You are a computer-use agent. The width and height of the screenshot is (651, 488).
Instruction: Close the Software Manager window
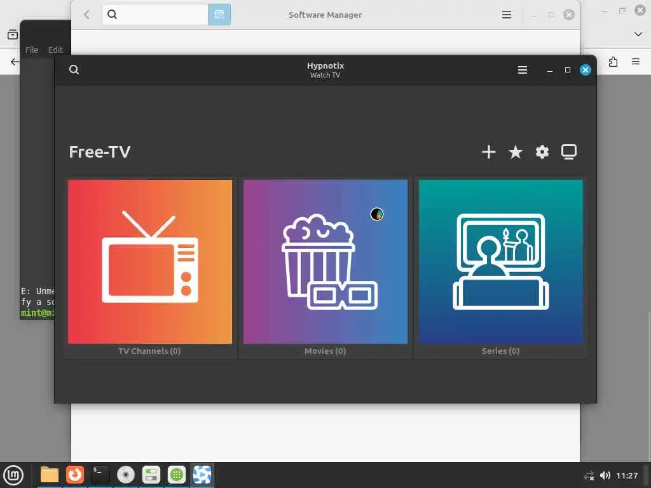tap(569, 15)
